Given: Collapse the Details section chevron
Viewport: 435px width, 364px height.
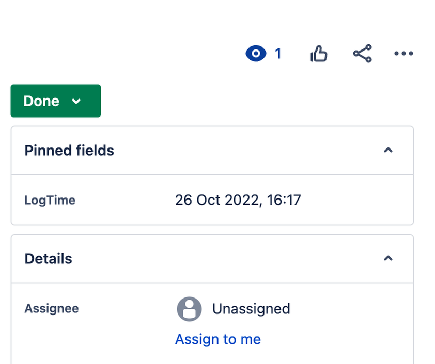Looking at the screenshot, I should click(x=388, y=258).
